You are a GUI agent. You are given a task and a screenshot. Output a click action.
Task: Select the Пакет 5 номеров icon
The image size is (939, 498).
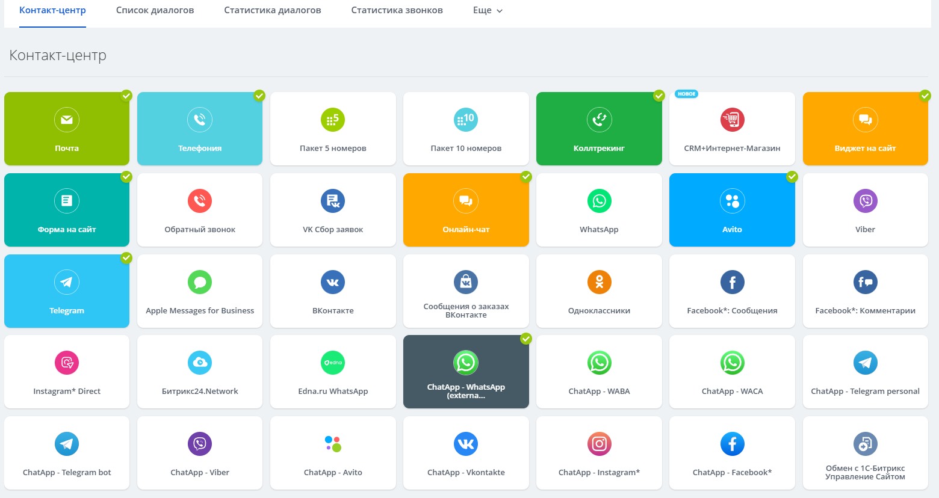coord(333,120)
